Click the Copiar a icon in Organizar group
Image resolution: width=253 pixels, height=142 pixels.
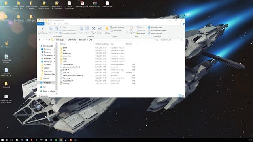pyautogui.click(x=87, y=28)
